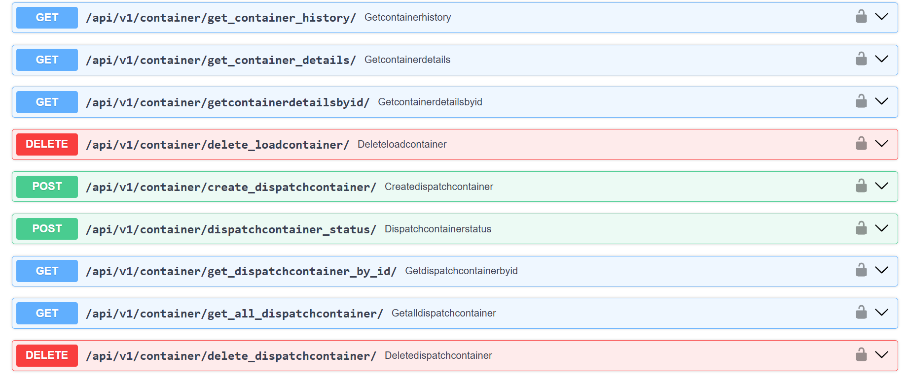Click the Createdispatchcontainer summary text
Viewport: 908px width, 380px height.
tap(438, 187)
